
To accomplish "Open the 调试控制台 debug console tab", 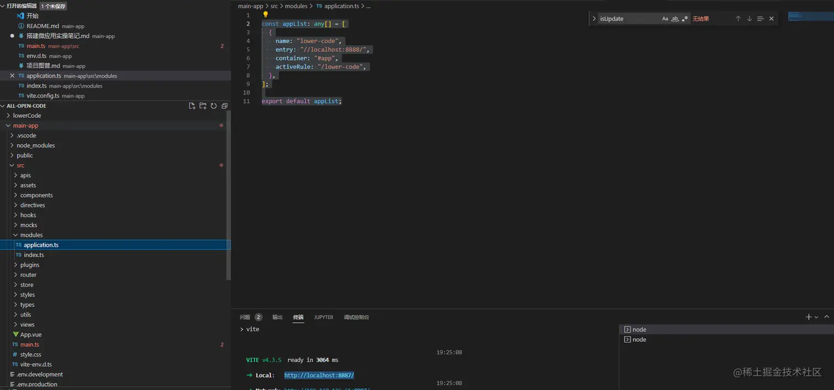I will (x=356, y=317).
